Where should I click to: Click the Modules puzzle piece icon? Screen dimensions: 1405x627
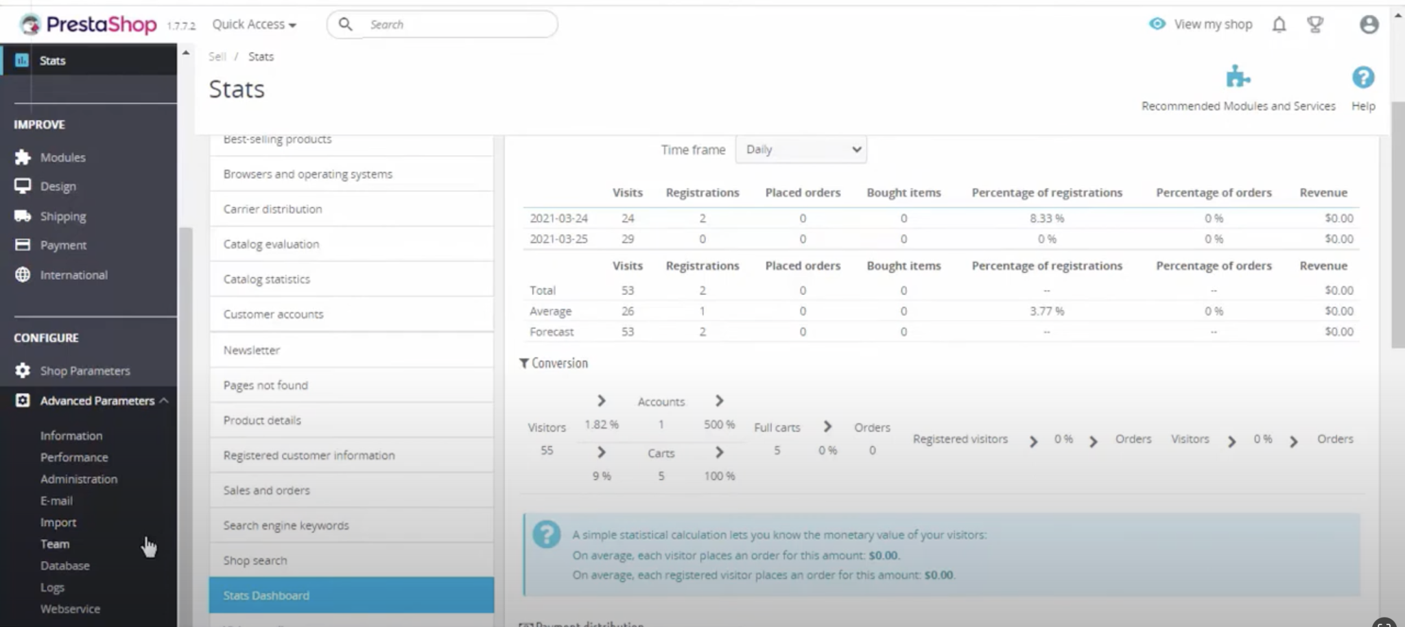23,157
